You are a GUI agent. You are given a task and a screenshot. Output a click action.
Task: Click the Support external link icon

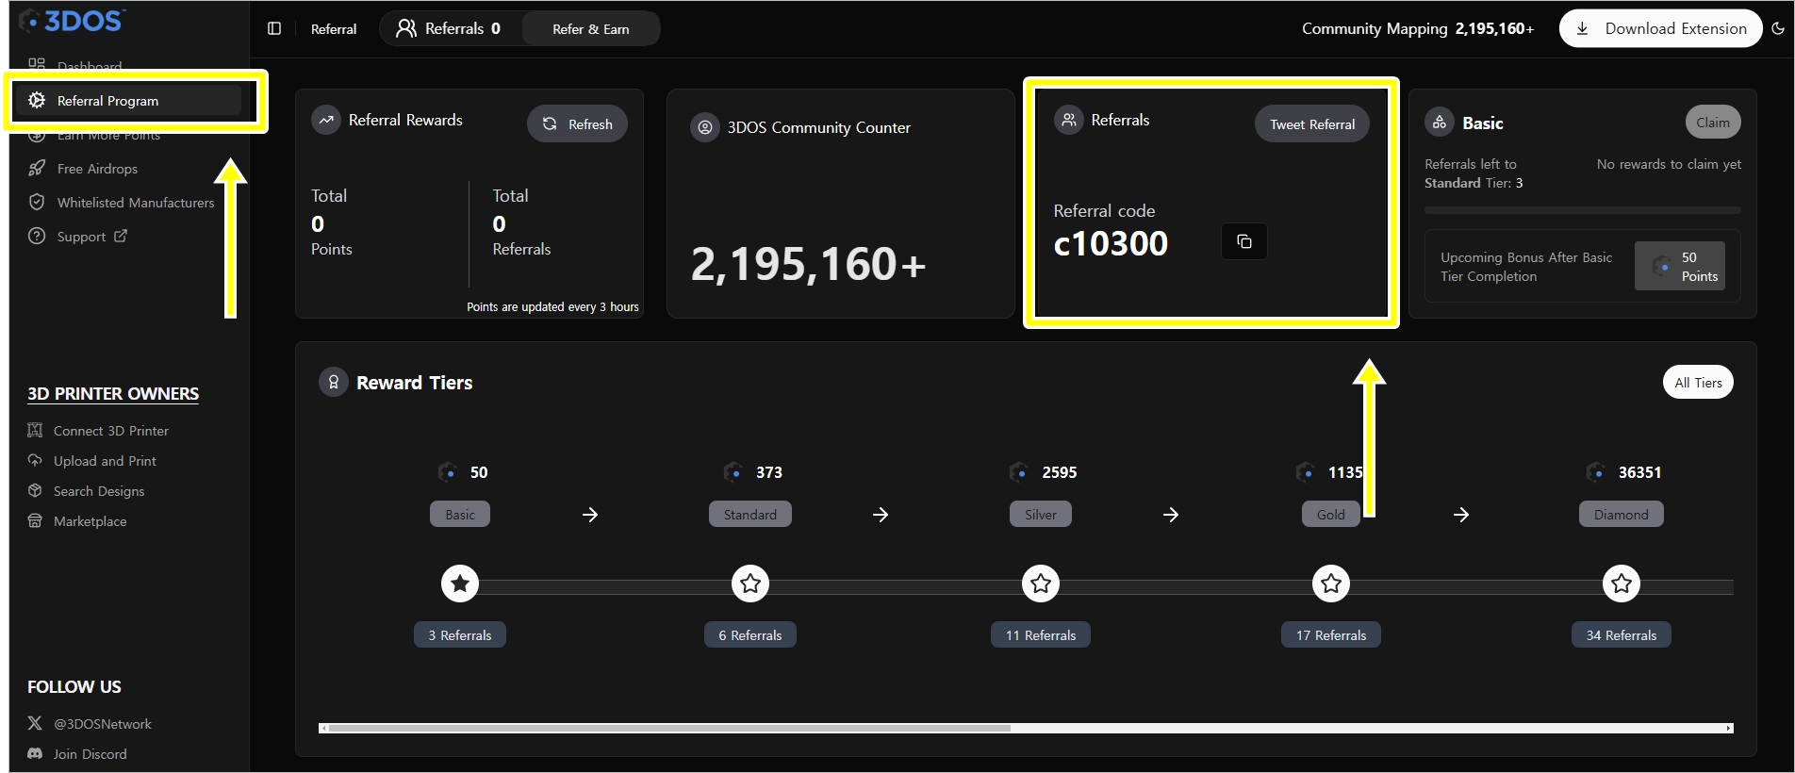(x=121, y=236)
